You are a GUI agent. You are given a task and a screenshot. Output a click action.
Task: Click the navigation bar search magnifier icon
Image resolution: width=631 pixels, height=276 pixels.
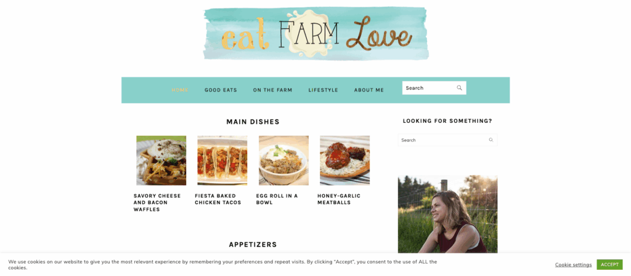click(x=459, y=88)
